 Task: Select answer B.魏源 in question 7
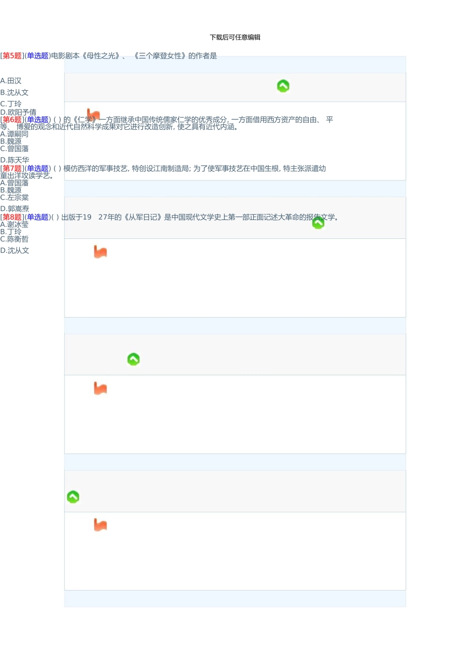point(11,190)
